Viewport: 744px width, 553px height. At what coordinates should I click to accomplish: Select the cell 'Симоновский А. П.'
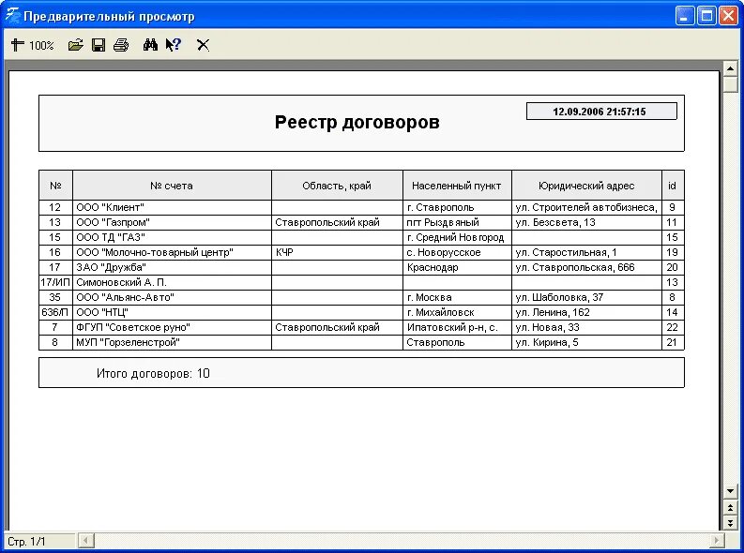click(x=172, y=282)
